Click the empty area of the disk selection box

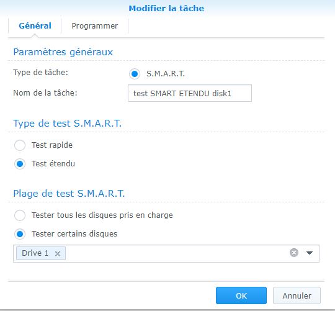(176, 253)
